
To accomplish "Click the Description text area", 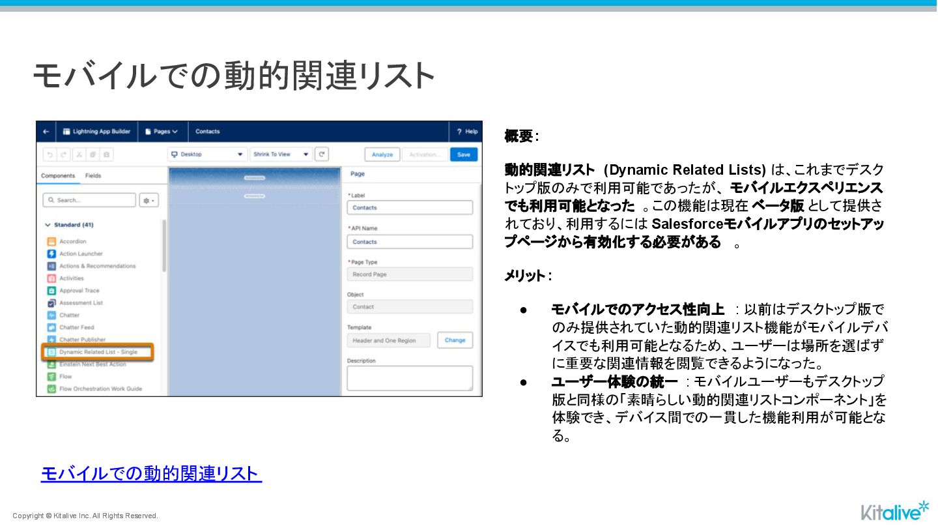I will [x=410, y=378].
